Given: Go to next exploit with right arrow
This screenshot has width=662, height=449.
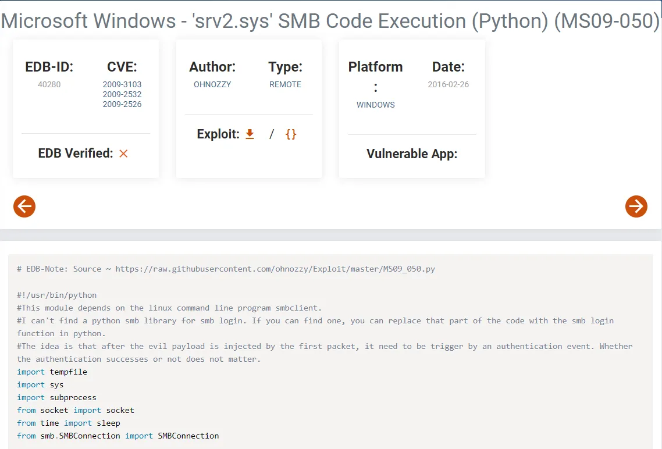Looking at the screenshot, I should click(x=636, y=206).
